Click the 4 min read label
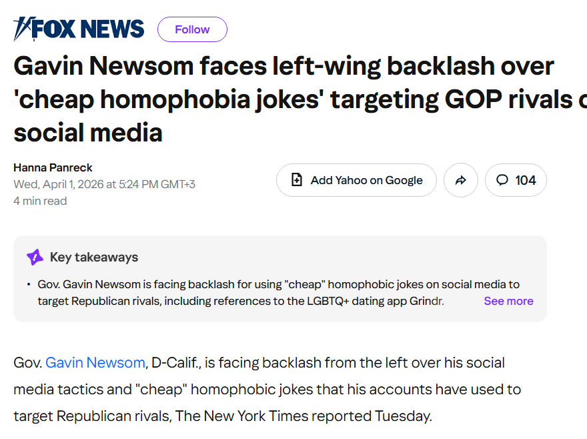 point(40,201)
